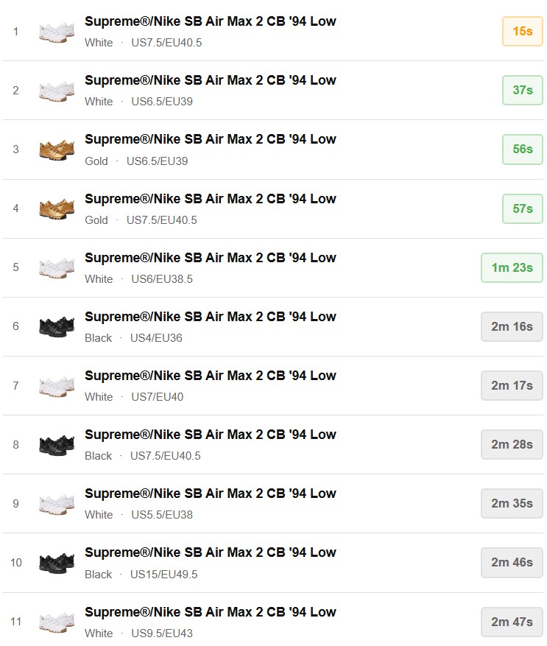Click the gold sneaker thumbnail in row 3

pyautogui.click(x=57, y=150)
